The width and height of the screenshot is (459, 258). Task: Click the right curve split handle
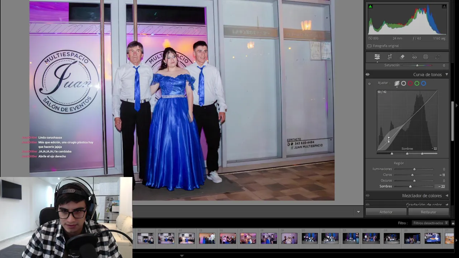pyautogui.click(x=422, y=154)
